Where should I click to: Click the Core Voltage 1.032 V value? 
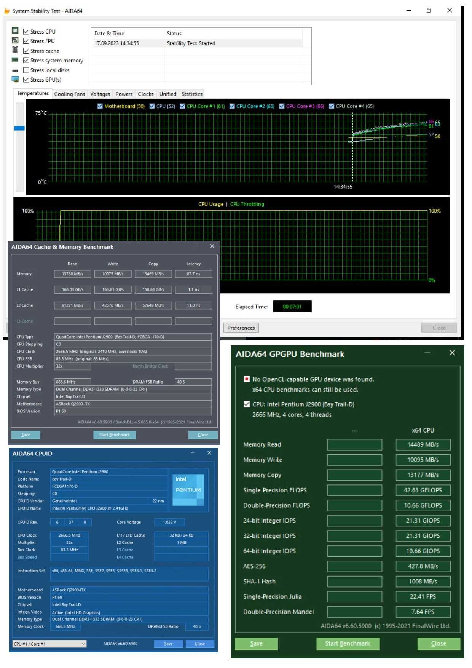click(x=170, y=522)
